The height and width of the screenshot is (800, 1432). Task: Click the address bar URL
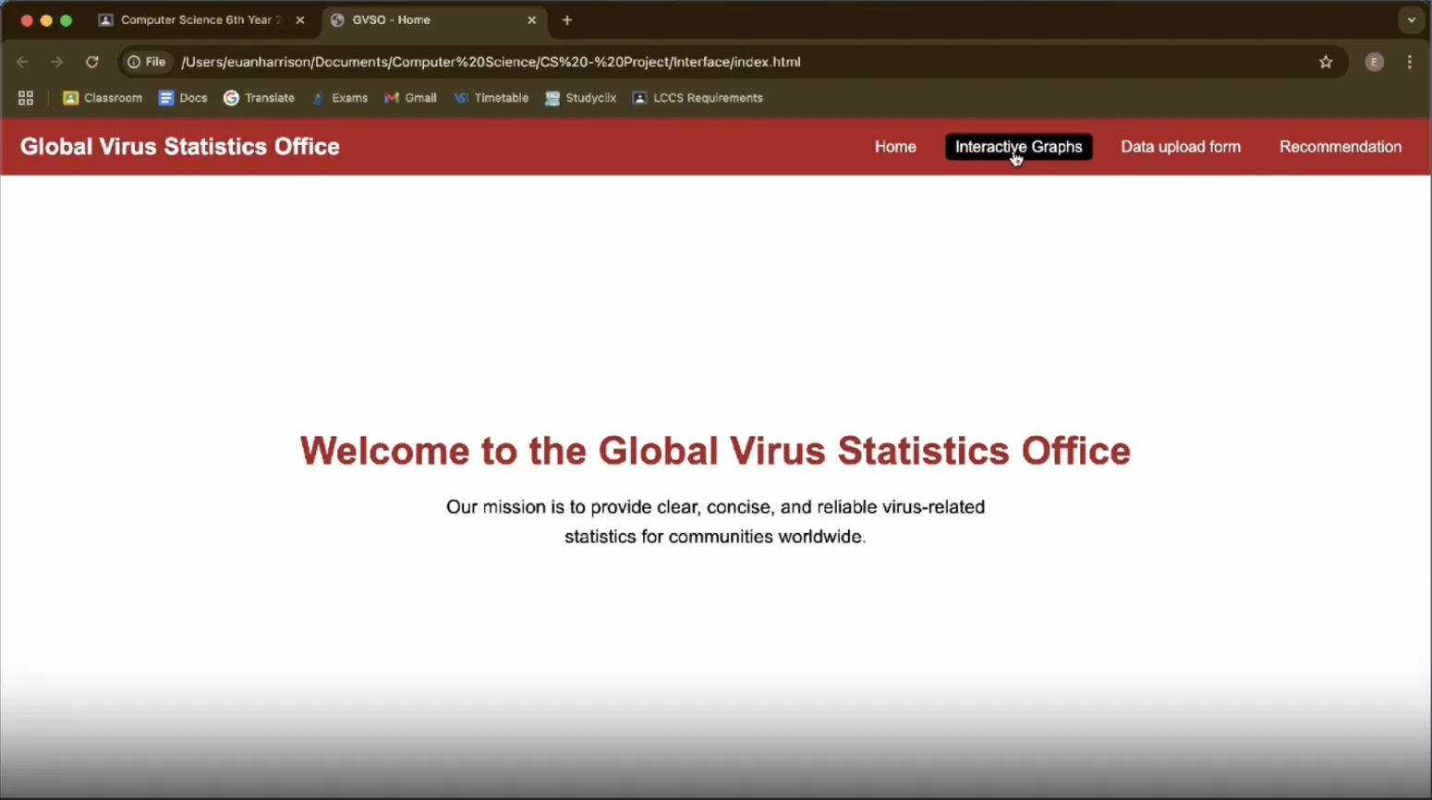491,62
